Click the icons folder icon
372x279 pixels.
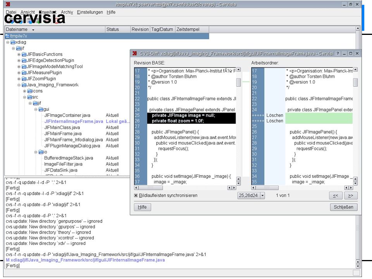[30, 91]
